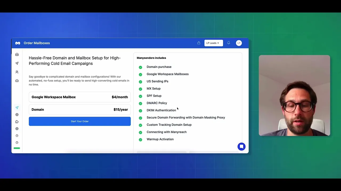Click the green check beside SPF Setup
The width and height of the screenshot is (341, 191).
[140, 96]
